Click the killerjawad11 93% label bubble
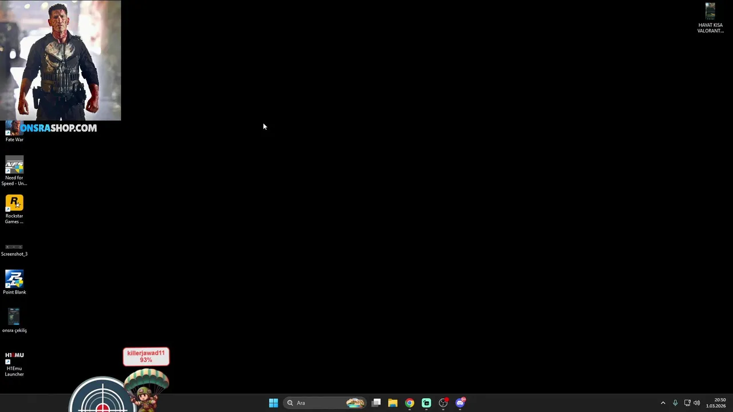This screenshot has width=733, height=412. [146, 356]
